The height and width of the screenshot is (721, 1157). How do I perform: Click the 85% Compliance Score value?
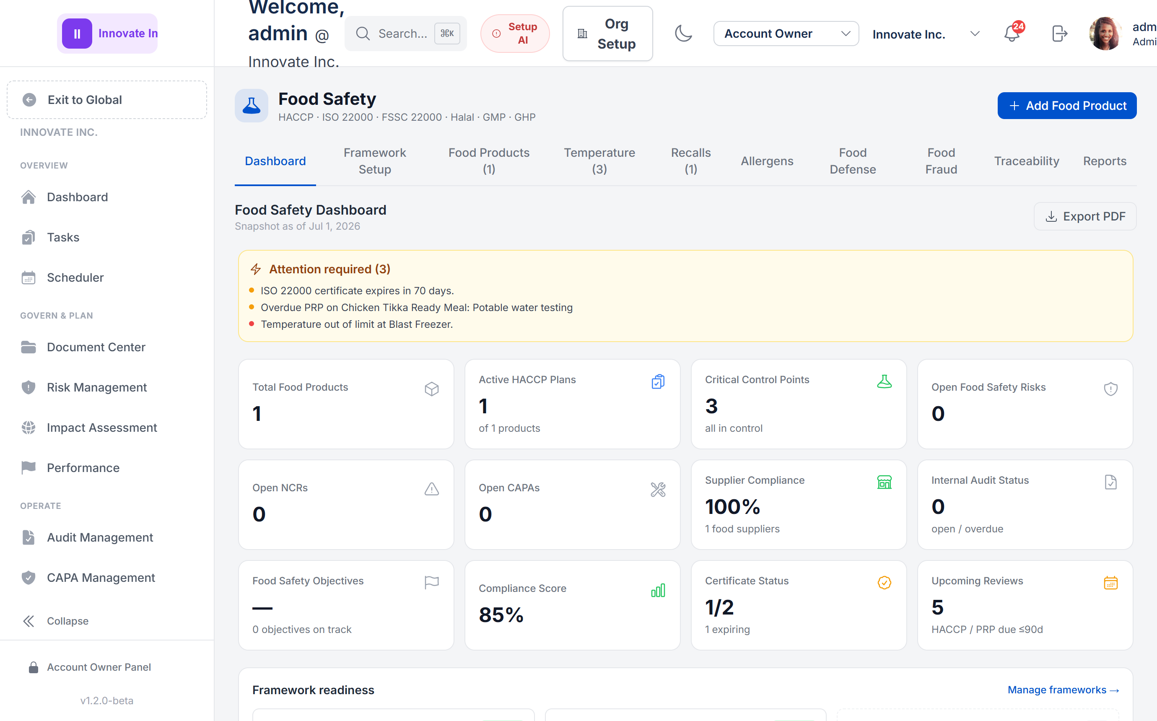tap(501, 615)
